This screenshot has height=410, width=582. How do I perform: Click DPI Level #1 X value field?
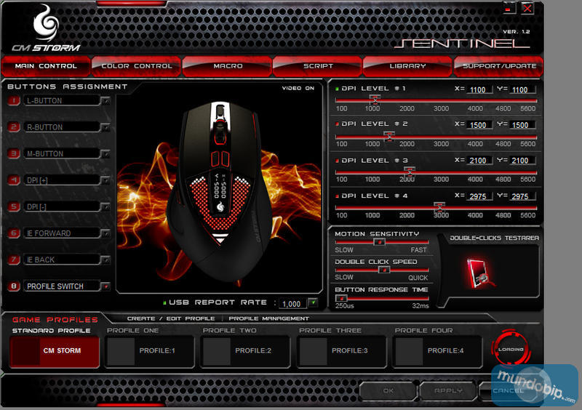tap(479, 90)
